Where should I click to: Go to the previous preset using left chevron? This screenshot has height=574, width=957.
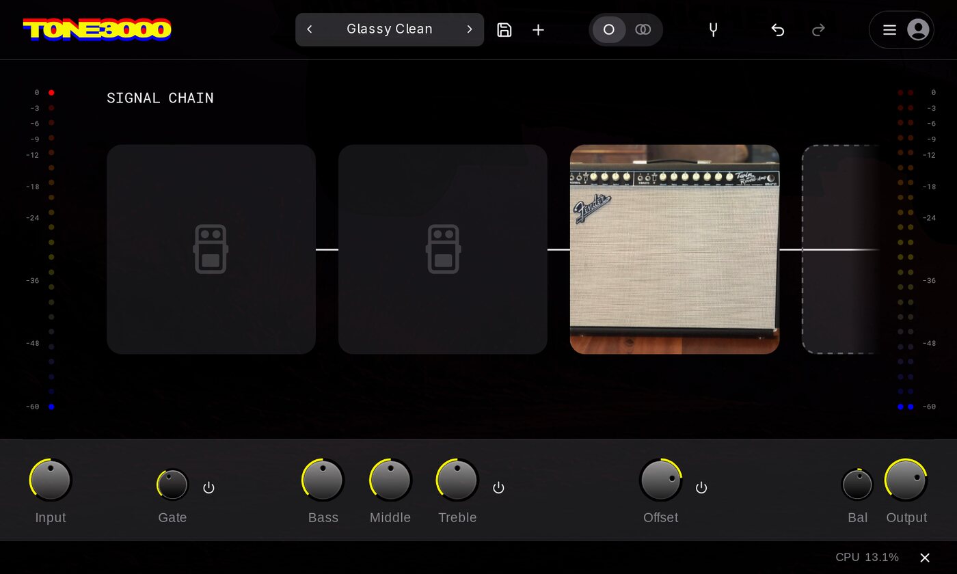310,29
